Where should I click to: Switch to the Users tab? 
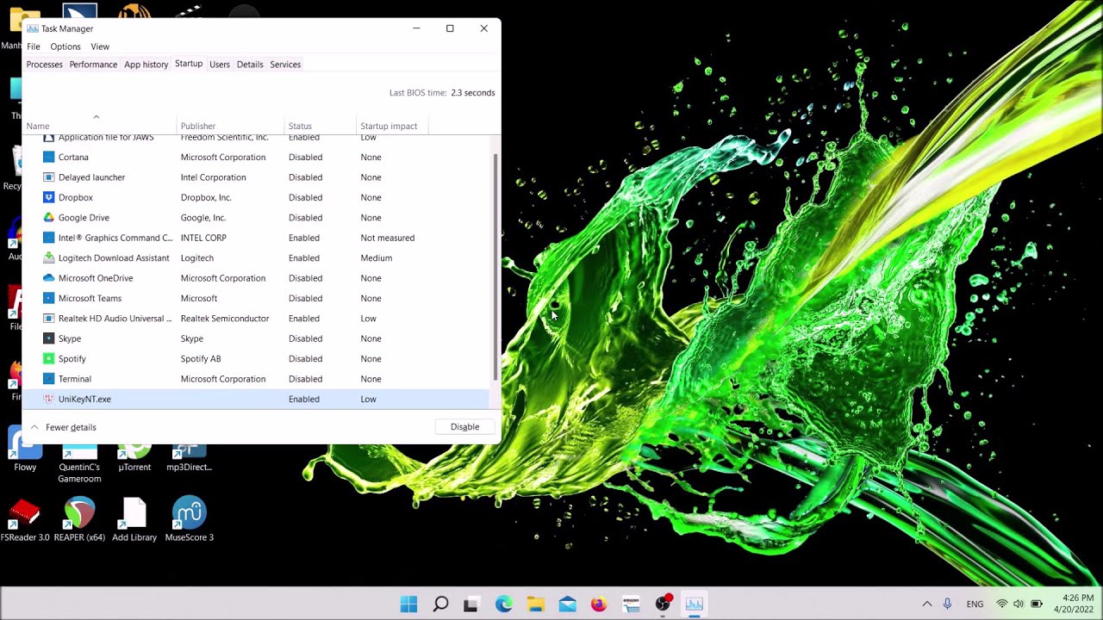pos(220,65)
